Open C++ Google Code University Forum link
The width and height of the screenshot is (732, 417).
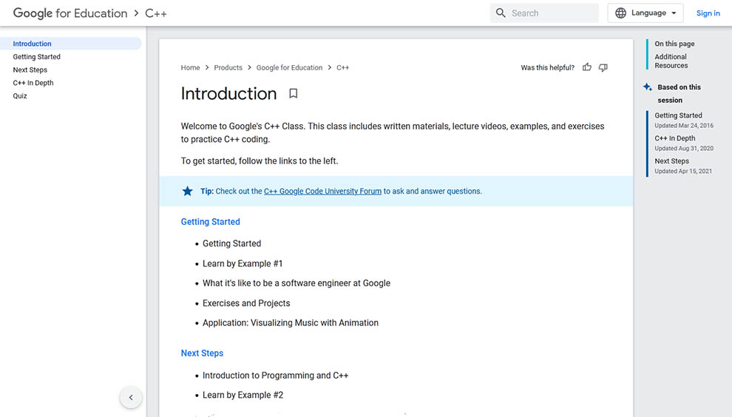(x=322, y=191)
